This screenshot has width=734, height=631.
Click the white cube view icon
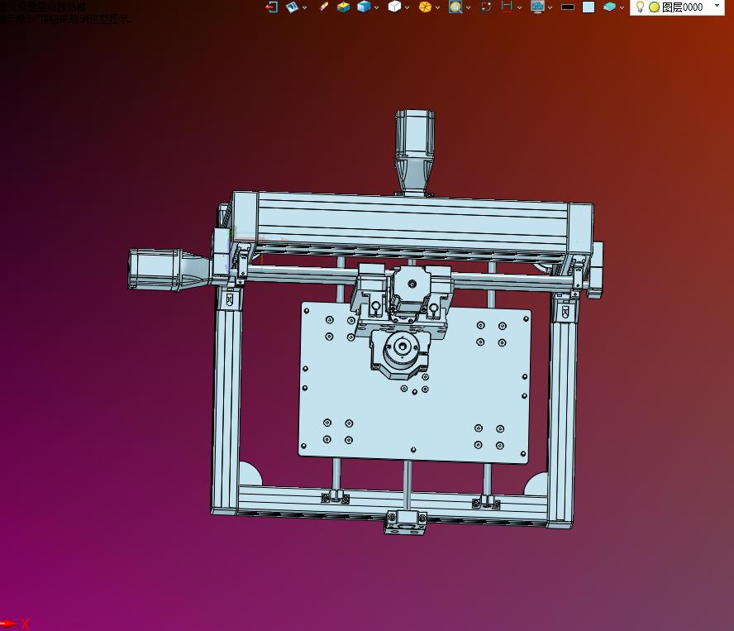[394, 7]
